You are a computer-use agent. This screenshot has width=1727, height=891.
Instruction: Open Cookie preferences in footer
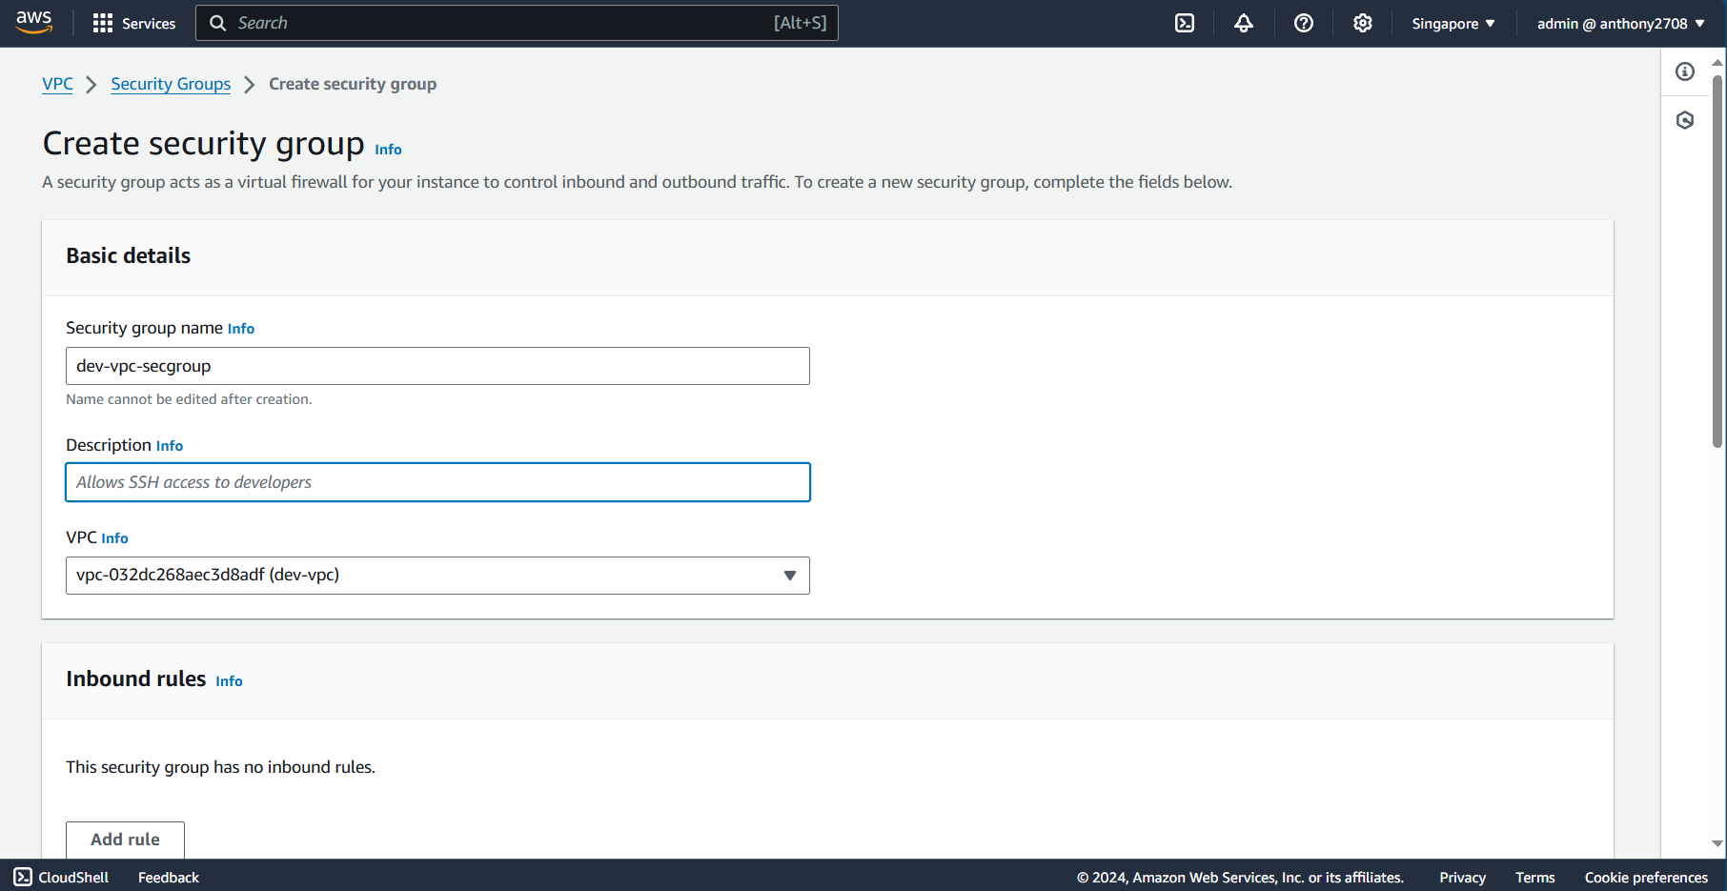tap(1646, 878)
